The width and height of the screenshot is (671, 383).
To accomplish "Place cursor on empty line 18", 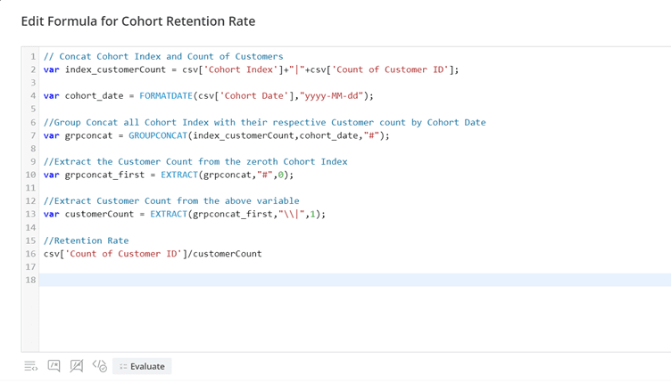I will click(x=355, y=280).
